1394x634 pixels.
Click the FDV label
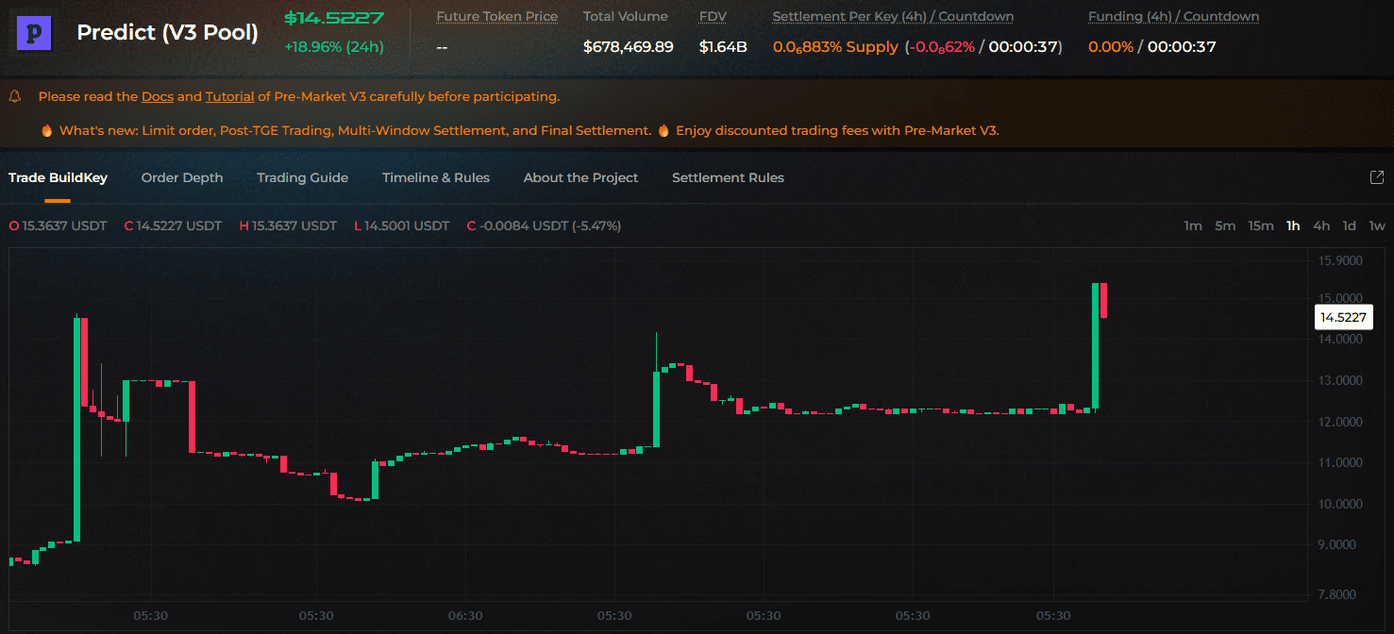(x=713, y=17)
